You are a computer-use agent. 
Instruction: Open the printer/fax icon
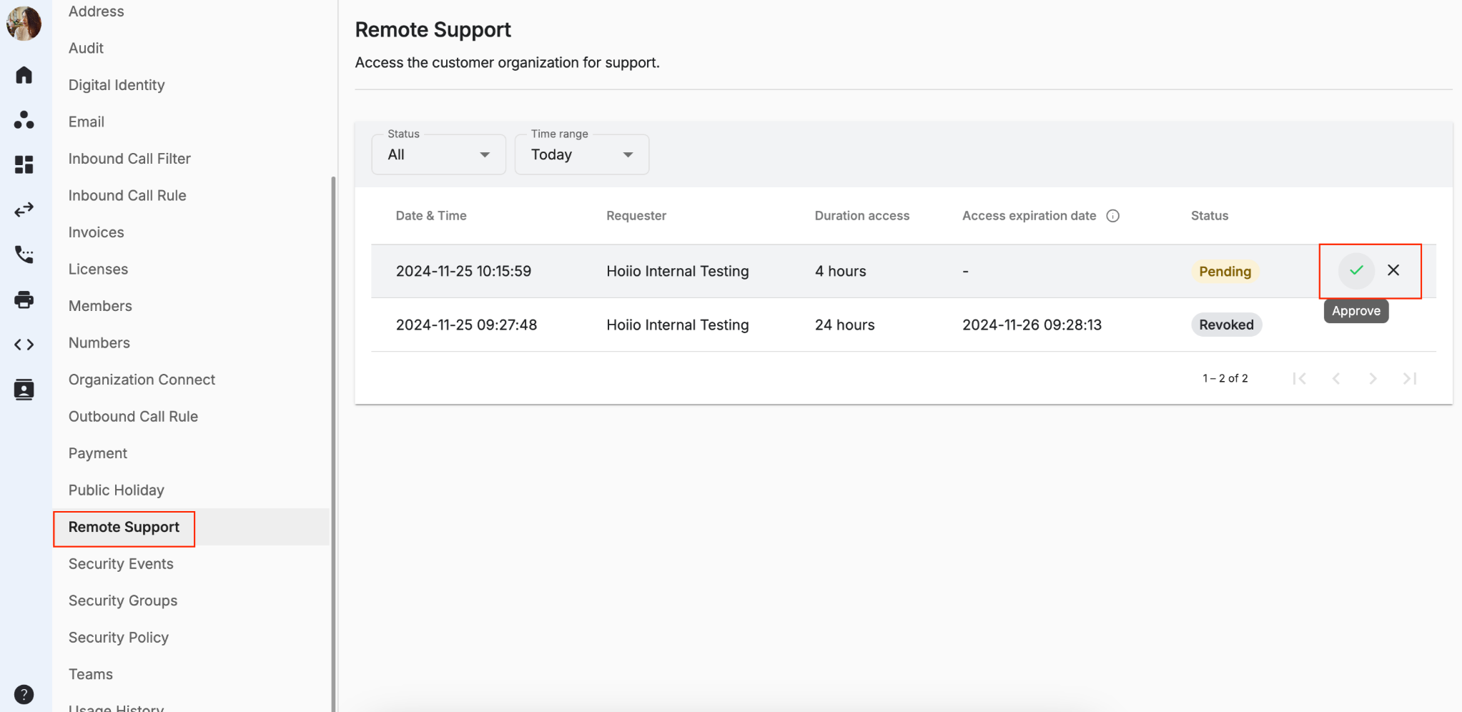tap(24, 300)
